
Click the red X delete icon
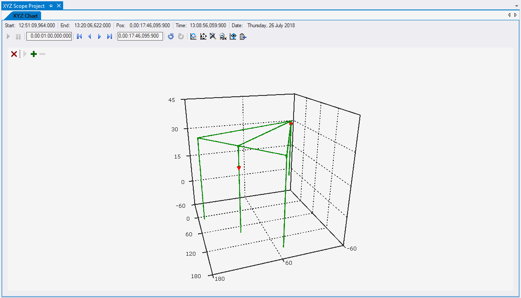click(x=14, y=54)
